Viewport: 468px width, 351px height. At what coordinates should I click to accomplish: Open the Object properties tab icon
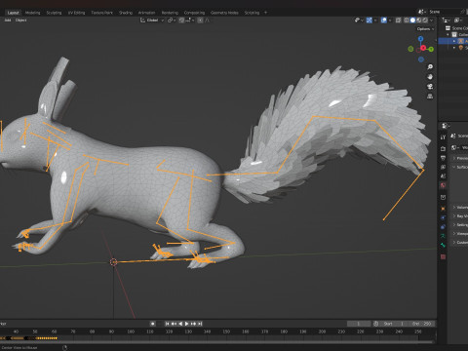(x=443, y=209)
